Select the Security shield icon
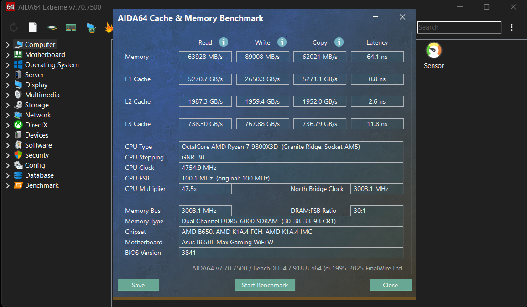The width and height of the screenshot is (527, 307). pyautogui.click(x=18, y=155)
